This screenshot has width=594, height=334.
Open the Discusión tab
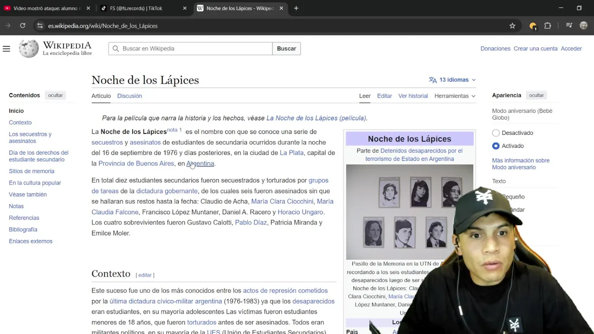pos(129,96)
